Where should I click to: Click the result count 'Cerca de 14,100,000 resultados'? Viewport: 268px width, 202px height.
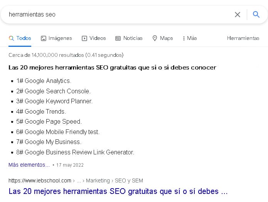(46, 55)
